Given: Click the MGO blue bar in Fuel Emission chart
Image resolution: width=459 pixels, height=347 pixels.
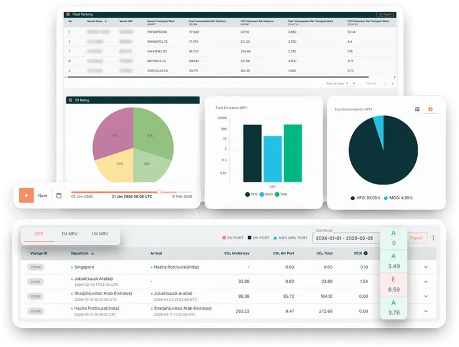Looking at the screenshot, I should 273,159.
